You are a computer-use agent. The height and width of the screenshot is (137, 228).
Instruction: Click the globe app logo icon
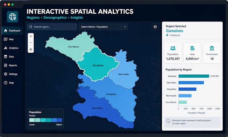pyautogui.click(x=12, y=17)
